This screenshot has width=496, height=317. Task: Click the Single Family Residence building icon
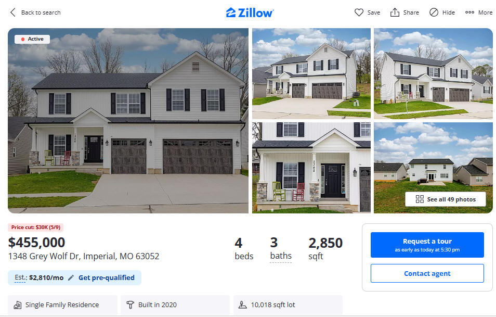coord(17,305)
